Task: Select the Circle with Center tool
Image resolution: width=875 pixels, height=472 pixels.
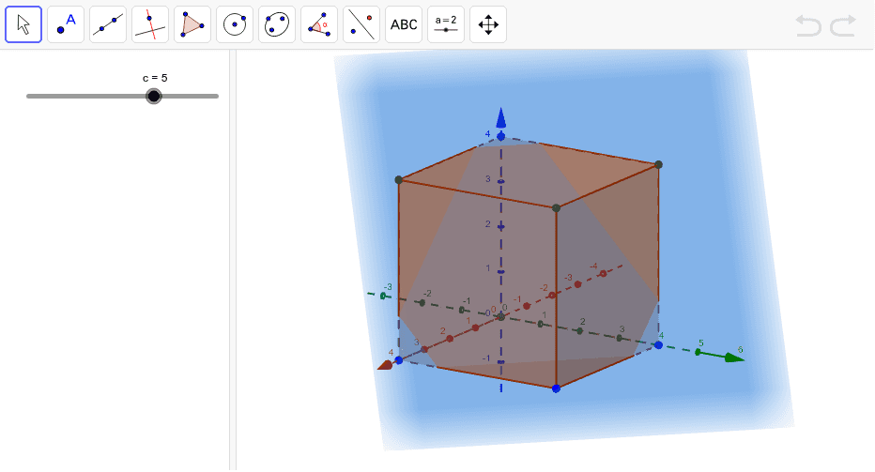Action: coord(235,24)
